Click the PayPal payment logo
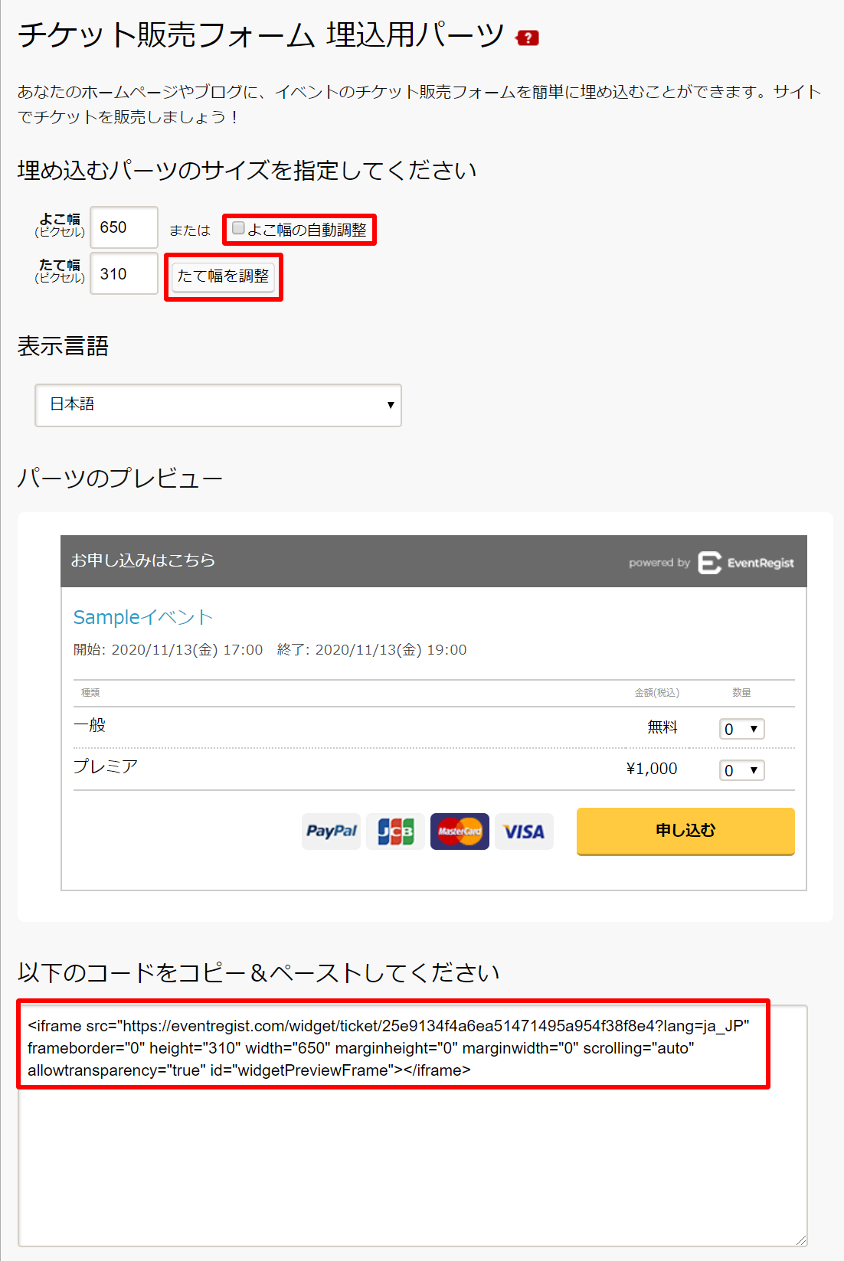This screenshot has height=1261, width=844. [x=331, y=831]
